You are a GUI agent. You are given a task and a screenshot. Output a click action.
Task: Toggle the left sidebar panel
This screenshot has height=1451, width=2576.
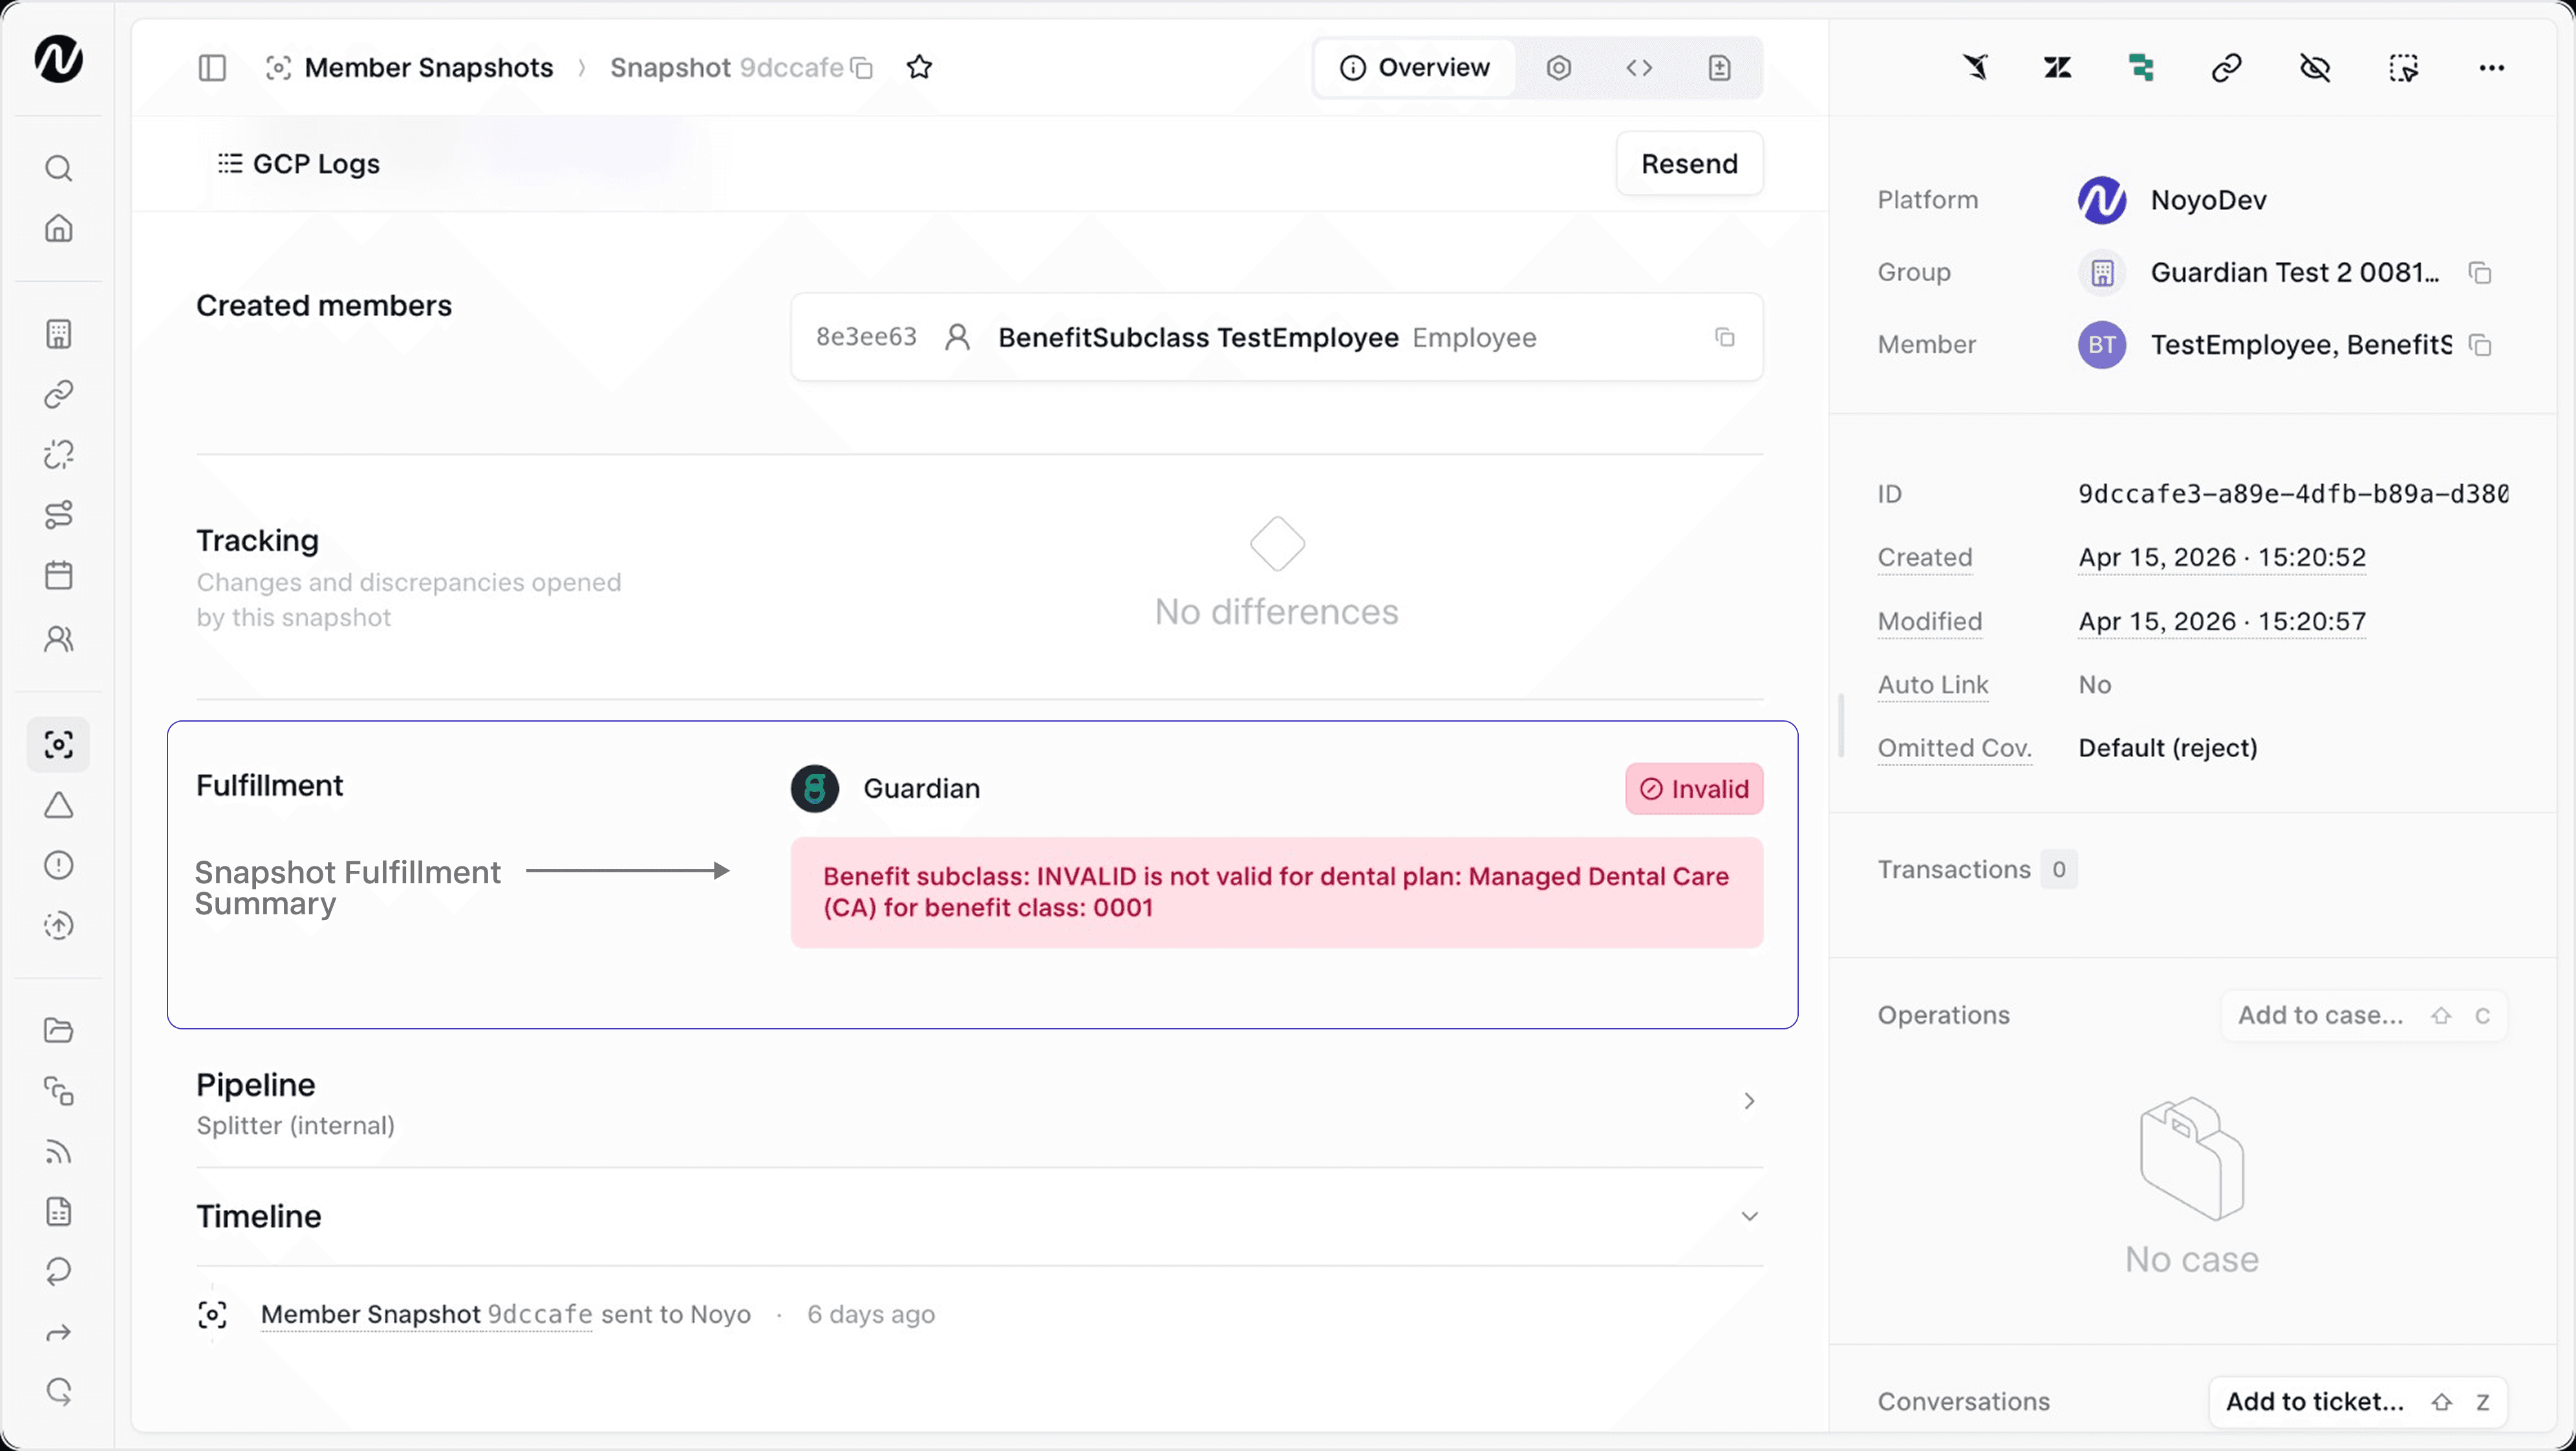click(212, 68)
